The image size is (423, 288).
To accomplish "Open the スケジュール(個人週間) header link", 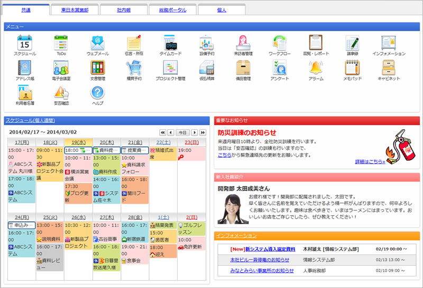I will click(30, 121).
